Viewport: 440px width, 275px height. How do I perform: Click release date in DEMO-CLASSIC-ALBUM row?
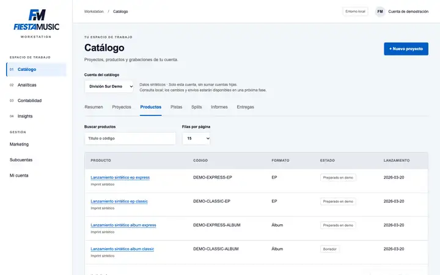(x=394, y=249)
